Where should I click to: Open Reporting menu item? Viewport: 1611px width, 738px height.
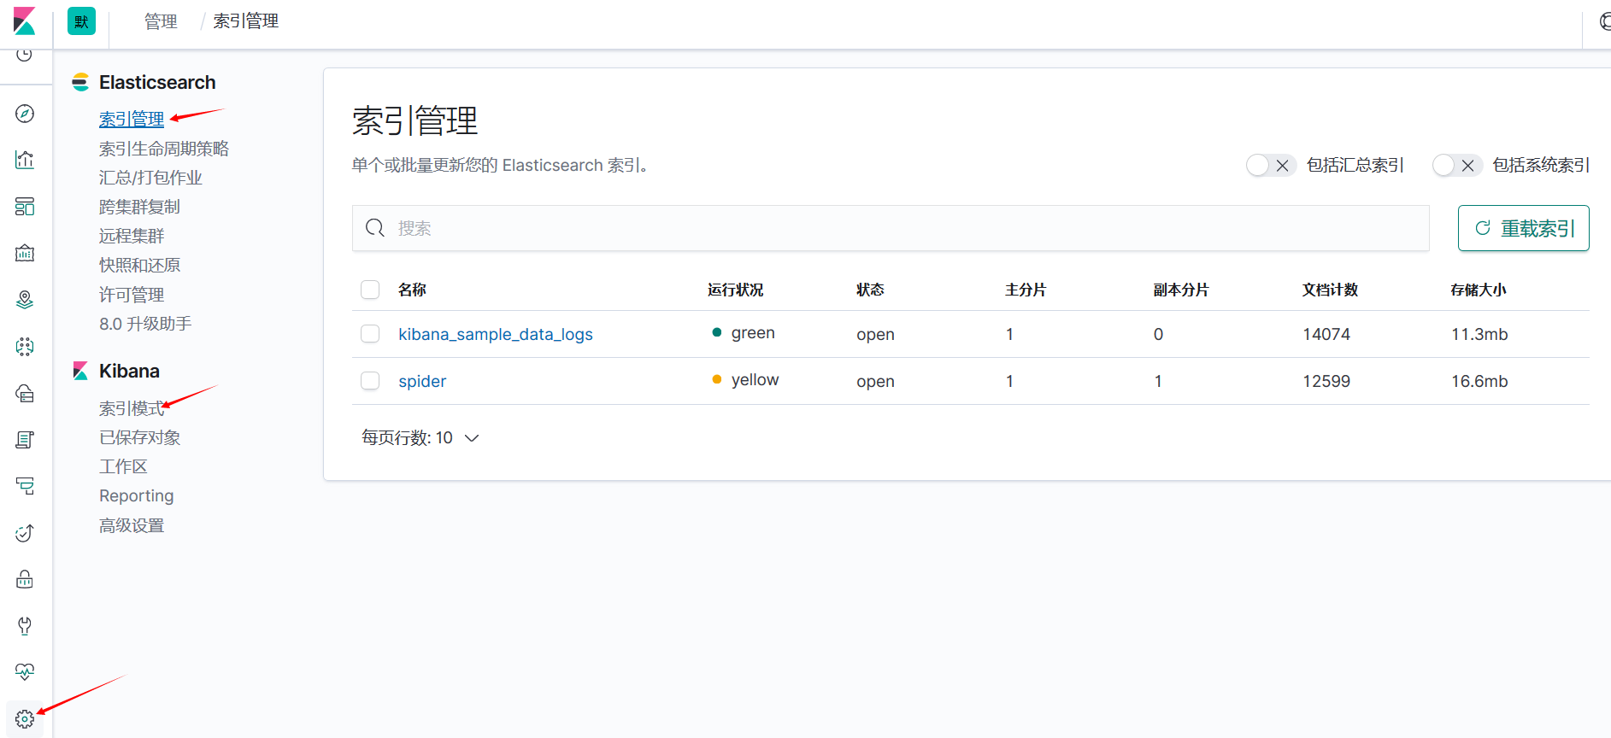[x=136, y=496]
